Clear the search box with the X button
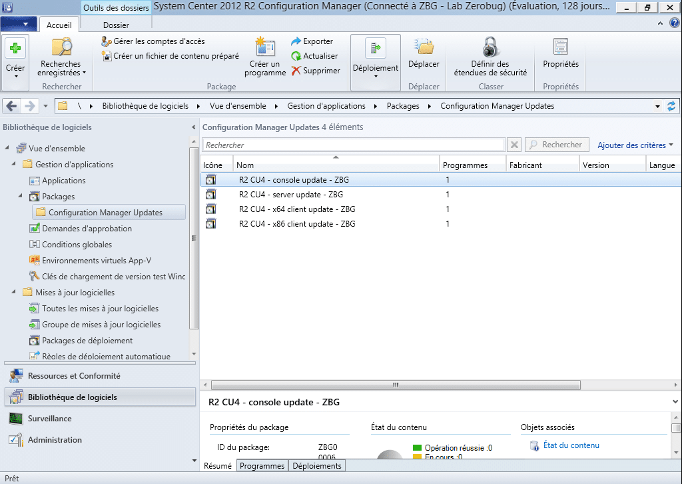This screenshot has height=484, width=682. (514, 145)
